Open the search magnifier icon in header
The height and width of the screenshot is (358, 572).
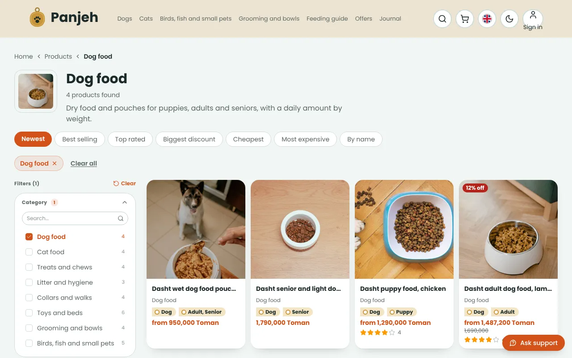pyautogui.click(x=442, y=19)
